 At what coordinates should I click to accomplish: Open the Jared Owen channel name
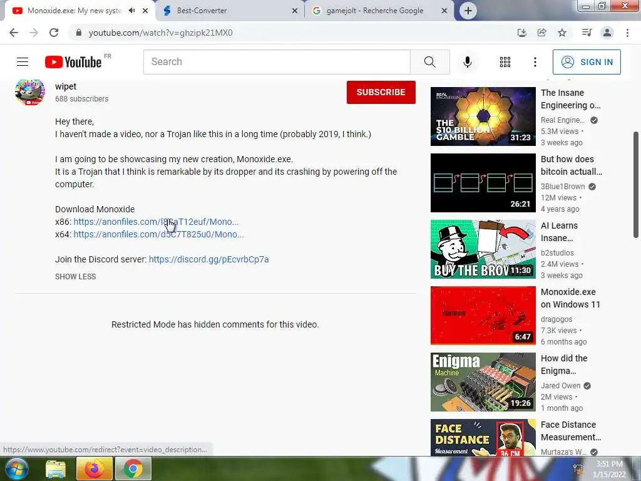click(x=560, y=386)
